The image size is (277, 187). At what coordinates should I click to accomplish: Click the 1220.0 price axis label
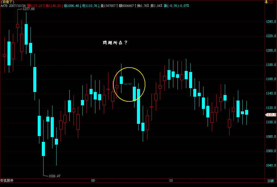(x=271, y=36)
